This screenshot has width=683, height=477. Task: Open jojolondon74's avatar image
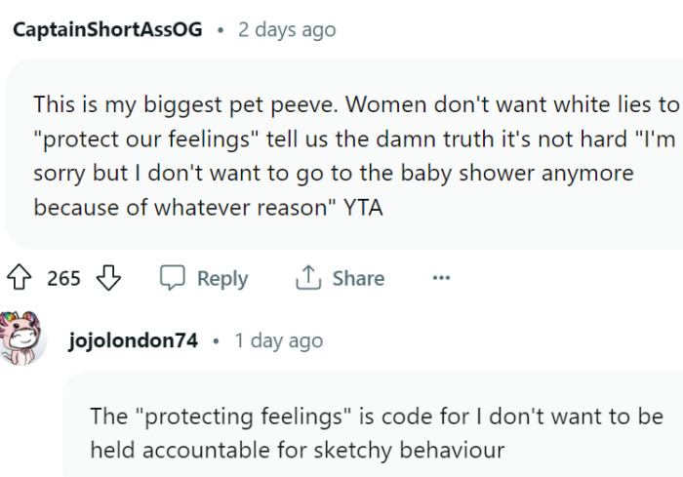22,338
